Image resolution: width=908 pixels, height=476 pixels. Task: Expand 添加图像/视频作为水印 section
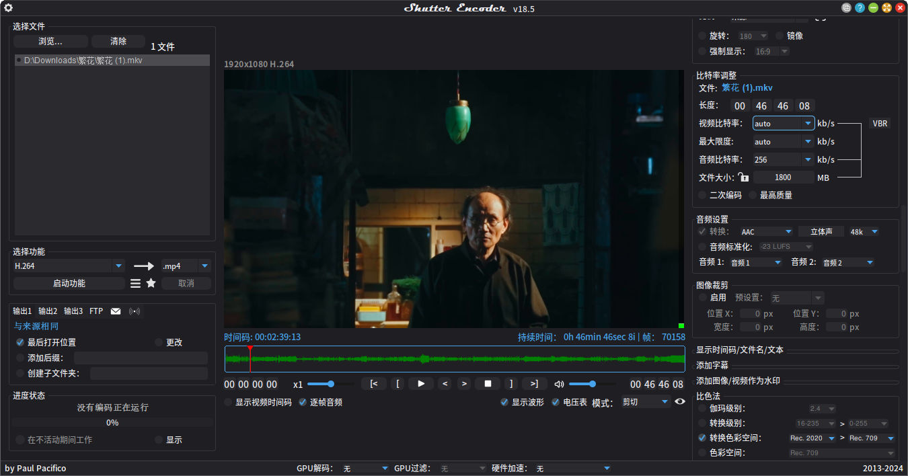click(x=738, y=381)
